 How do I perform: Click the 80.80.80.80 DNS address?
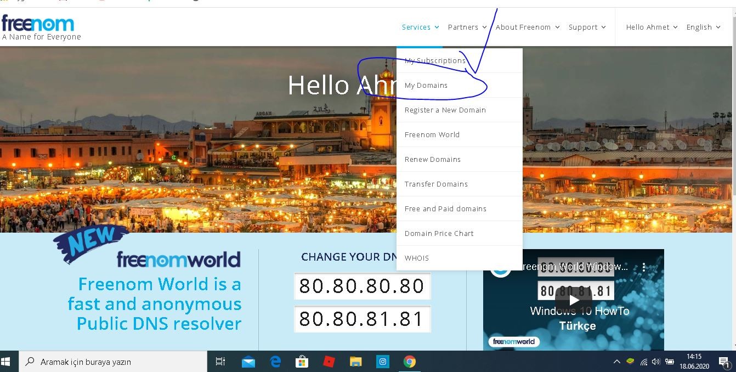pyautogui.click(x=362, y=286)
